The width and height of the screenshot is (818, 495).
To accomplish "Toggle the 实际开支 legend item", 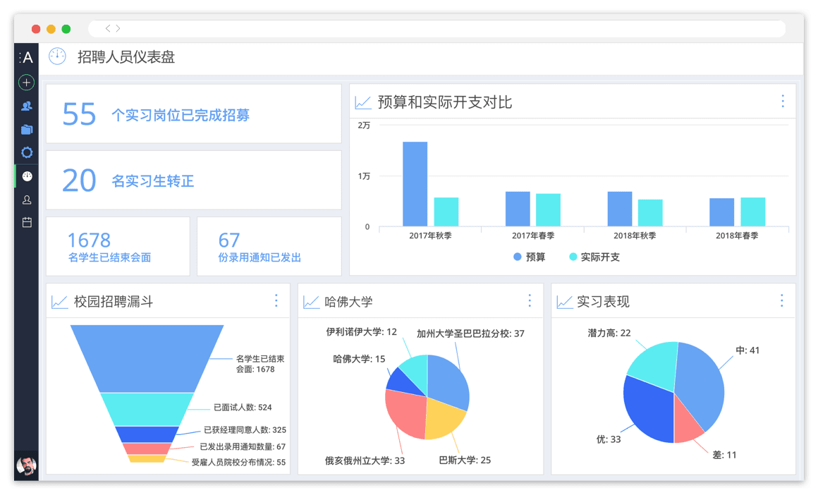I will click(594, 257).
